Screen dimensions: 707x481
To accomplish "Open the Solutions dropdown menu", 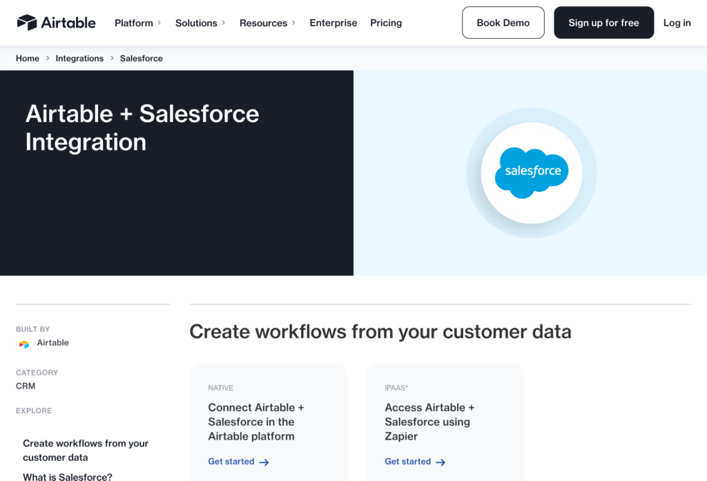I will click(x=201, y=23).
